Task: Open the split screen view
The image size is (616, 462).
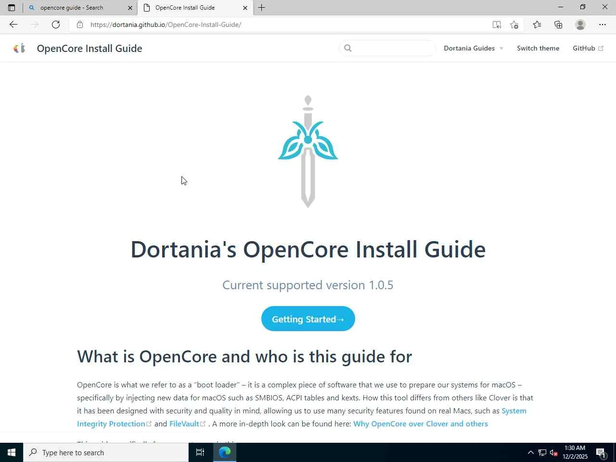Action: click(497, 25)
